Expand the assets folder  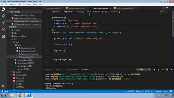coord(11,72)
